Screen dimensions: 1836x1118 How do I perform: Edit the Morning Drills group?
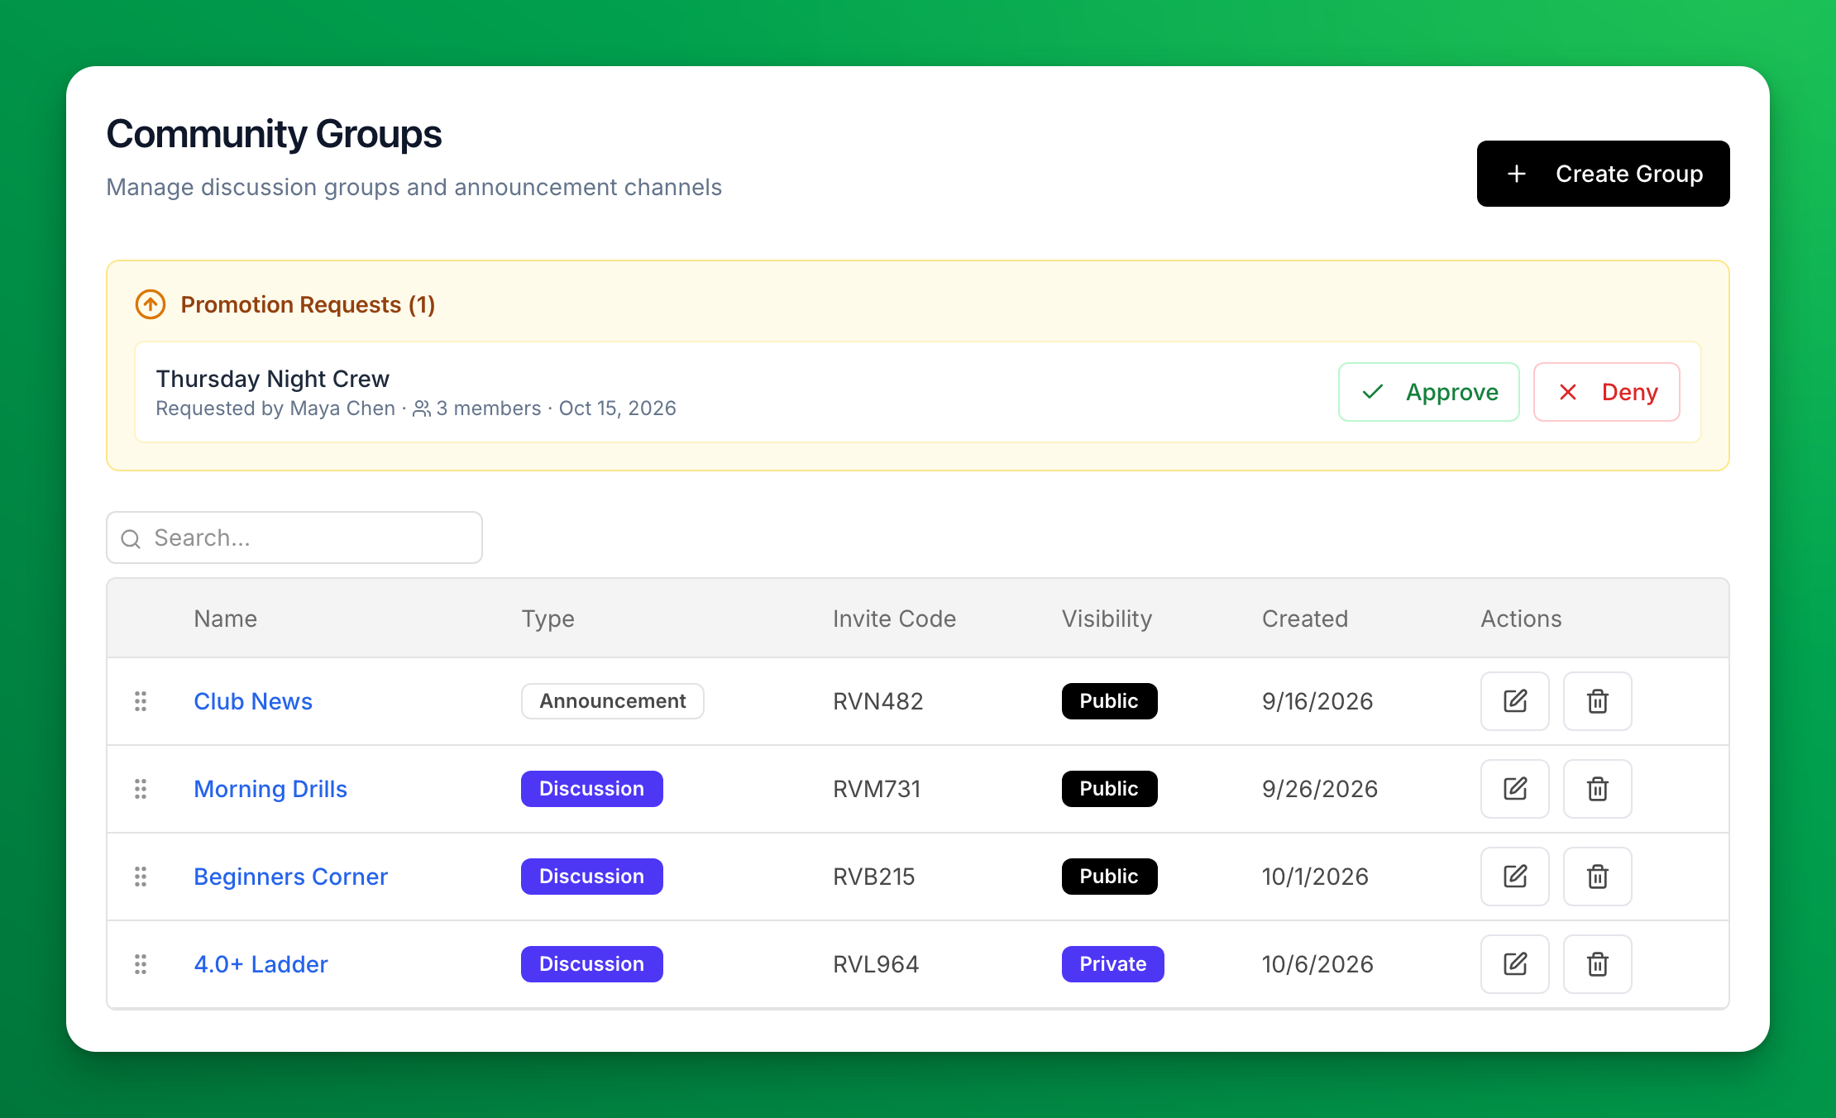[1514, 789]
